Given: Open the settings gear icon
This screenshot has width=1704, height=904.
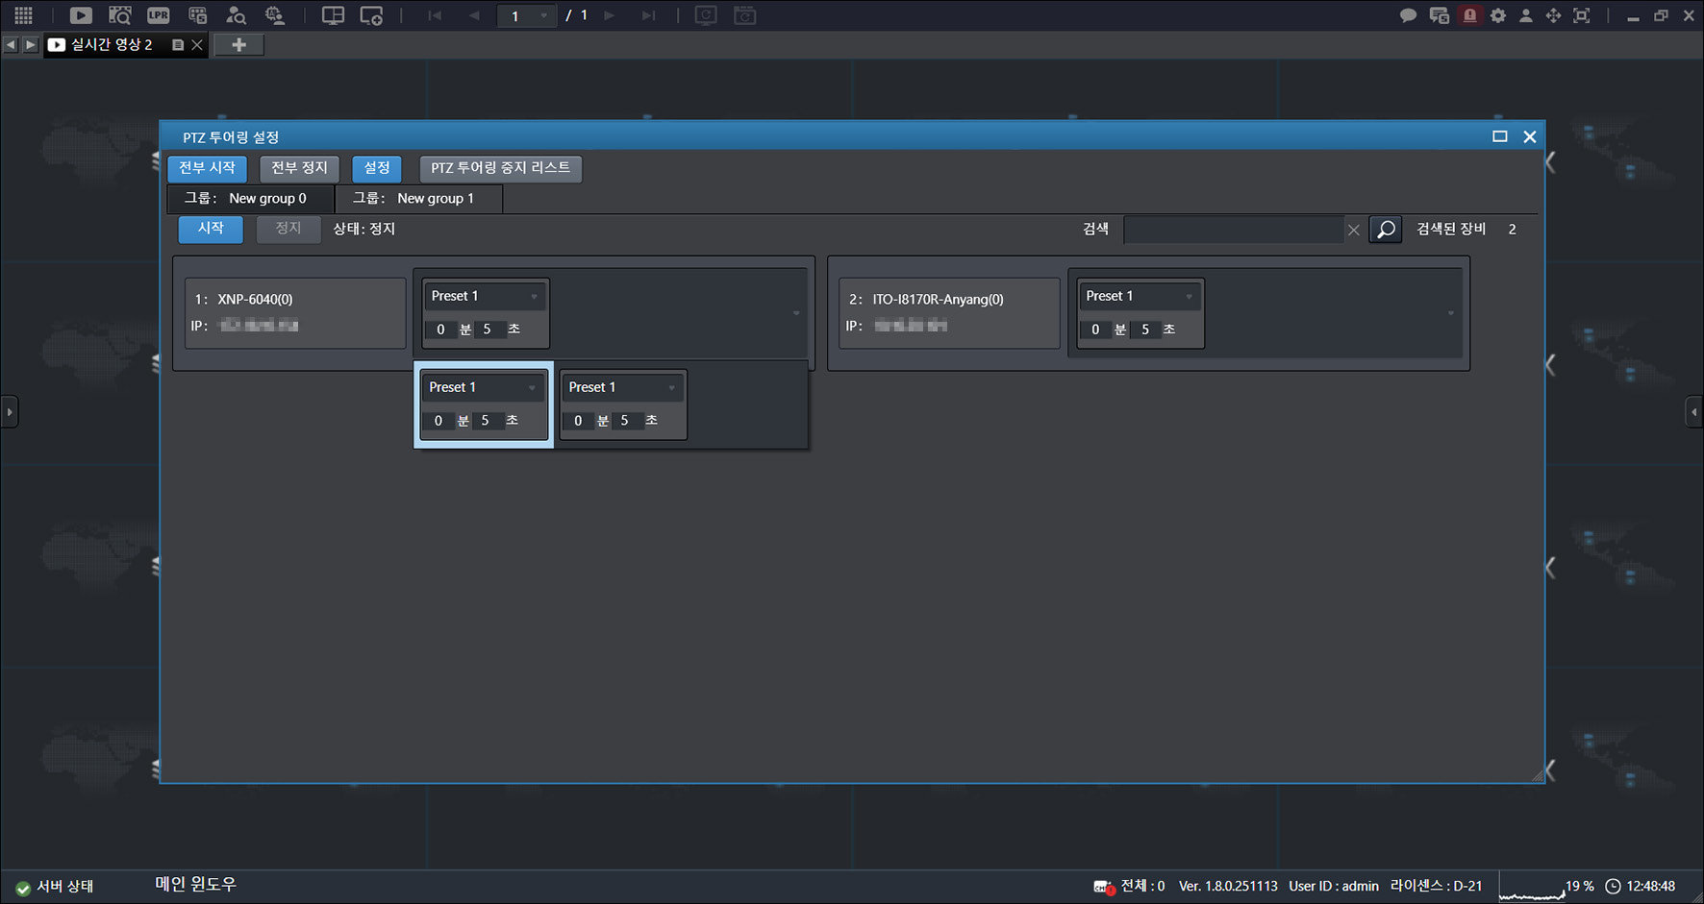Looking at the screenshot, I should click(1498, 15).
